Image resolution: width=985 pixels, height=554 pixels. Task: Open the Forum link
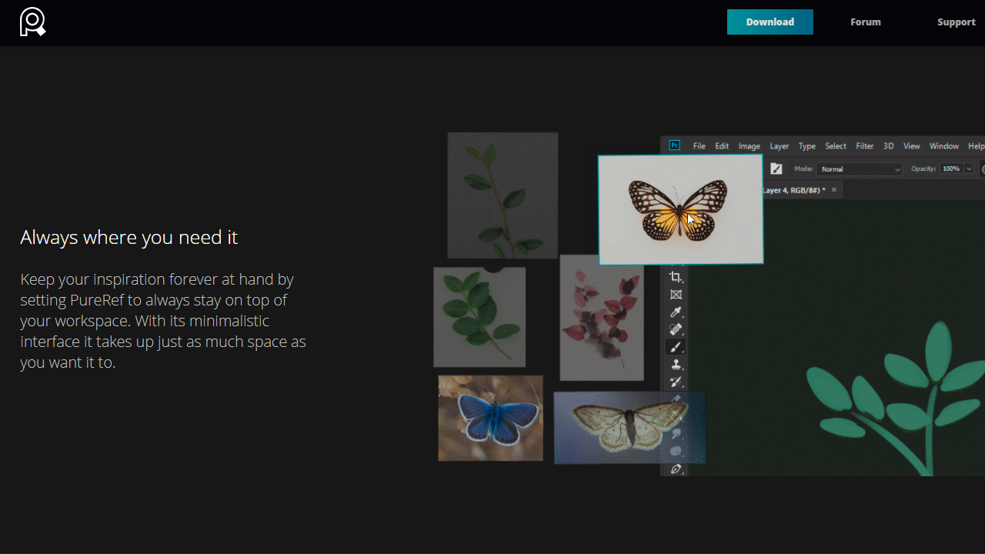(865, 22)
